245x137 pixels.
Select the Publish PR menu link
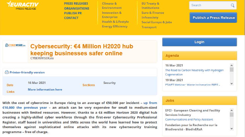coord(73,13)
